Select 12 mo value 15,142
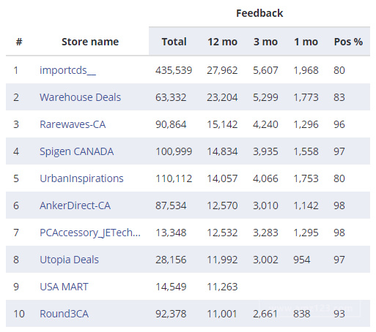 click(x=222, y=124)
